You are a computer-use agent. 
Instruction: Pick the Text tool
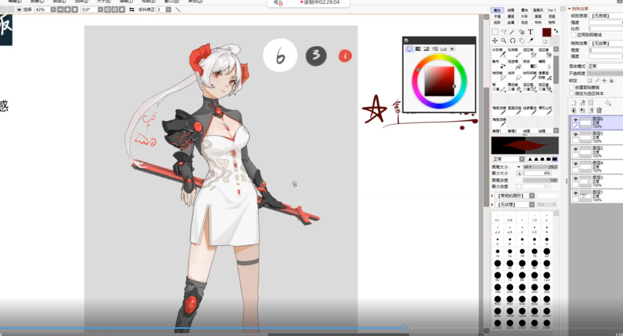530,32
